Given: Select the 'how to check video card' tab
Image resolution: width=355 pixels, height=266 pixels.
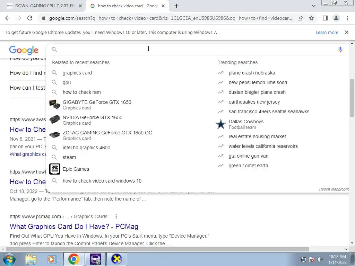Looking at the screenshot, I should pyautogui.click(x=127, y=6).
